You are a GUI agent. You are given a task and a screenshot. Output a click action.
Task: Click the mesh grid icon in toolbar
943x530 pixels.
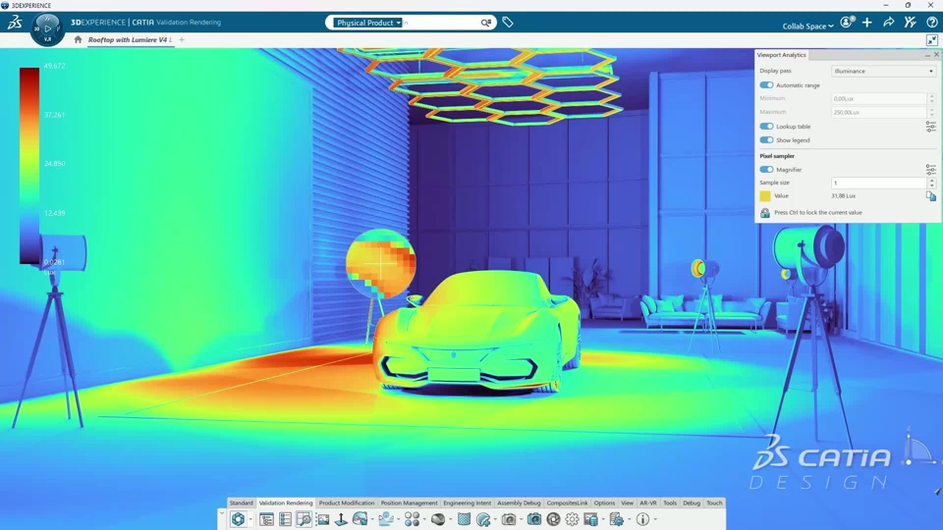[464, 519]
